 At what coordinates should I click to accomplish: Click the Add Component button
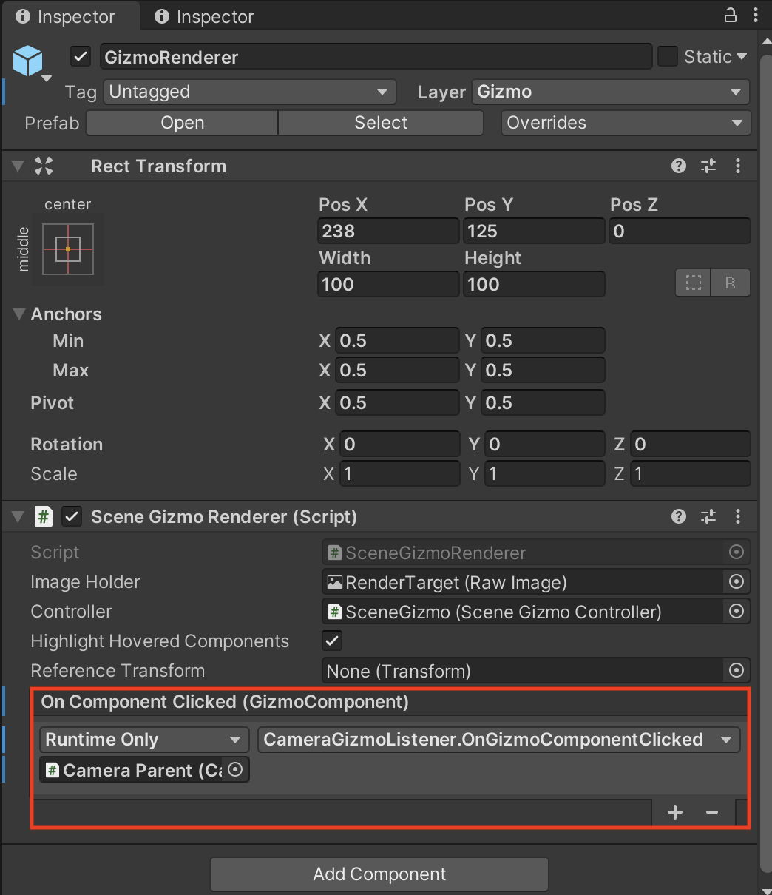click(x=379, y=874)
